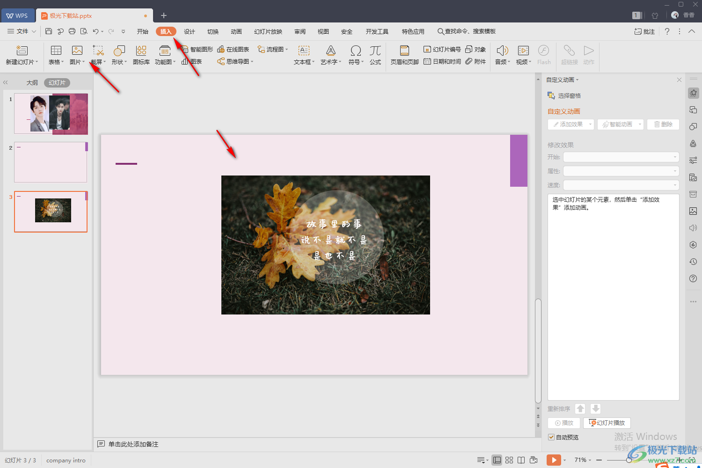
Task: Open the Speed (速度) combo box
Action: (621, 185)
